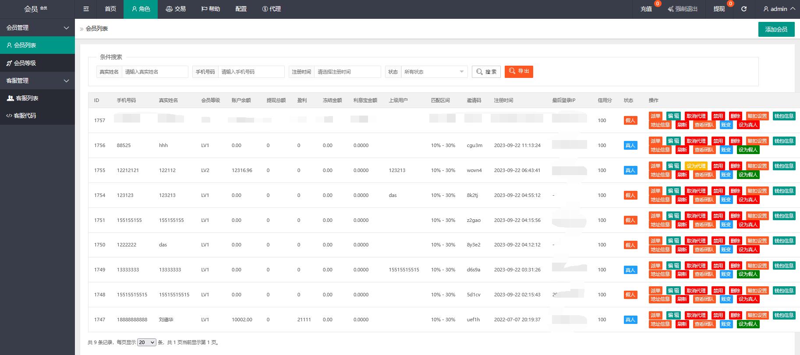
Task: Click the name cell 刘德华
Action: 166,320
